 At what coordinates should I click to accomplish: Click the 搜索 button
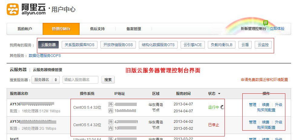tap(108, 80)
